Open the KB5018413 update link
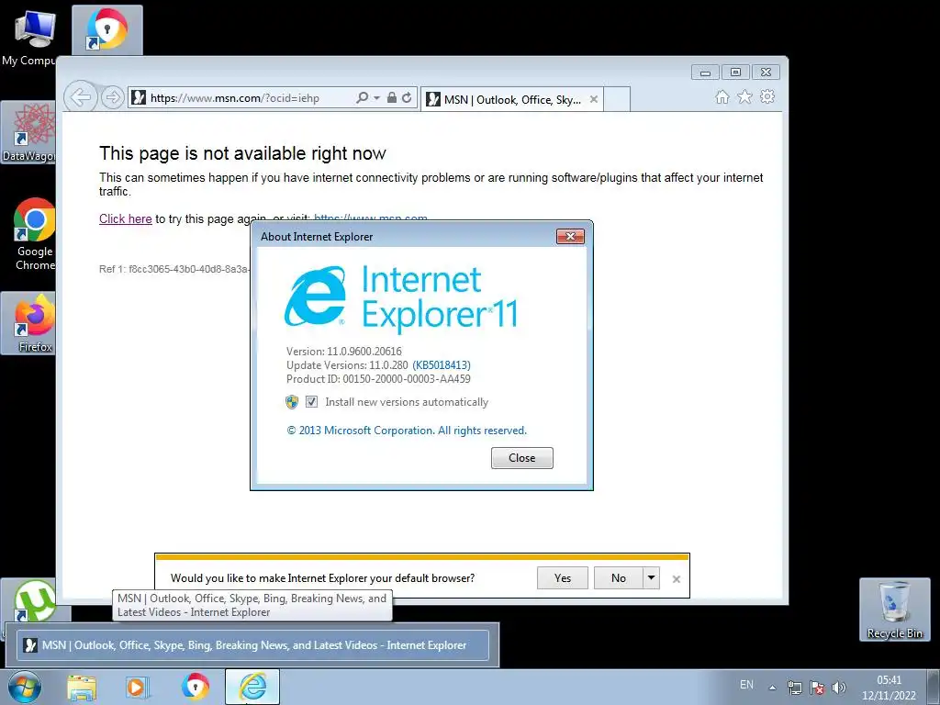Viewport: 940px width, 705px height. pyautogui.click(x=442, y=365)
